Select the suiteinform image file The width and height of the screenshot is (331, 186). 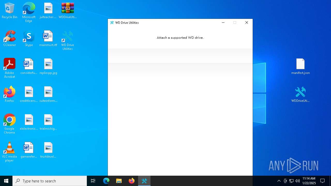point(48,95)
